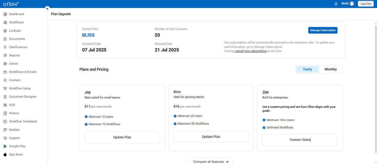Click Update Plan on the Joy card
Image resolution: width=377 pixels, height=164 pixels.
122,137
